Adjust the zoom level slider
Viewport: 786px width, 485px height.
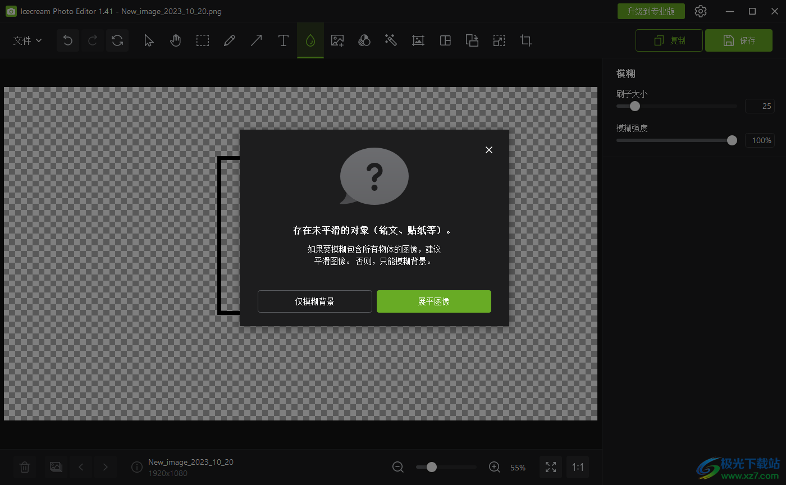click(x=446, y=467)
